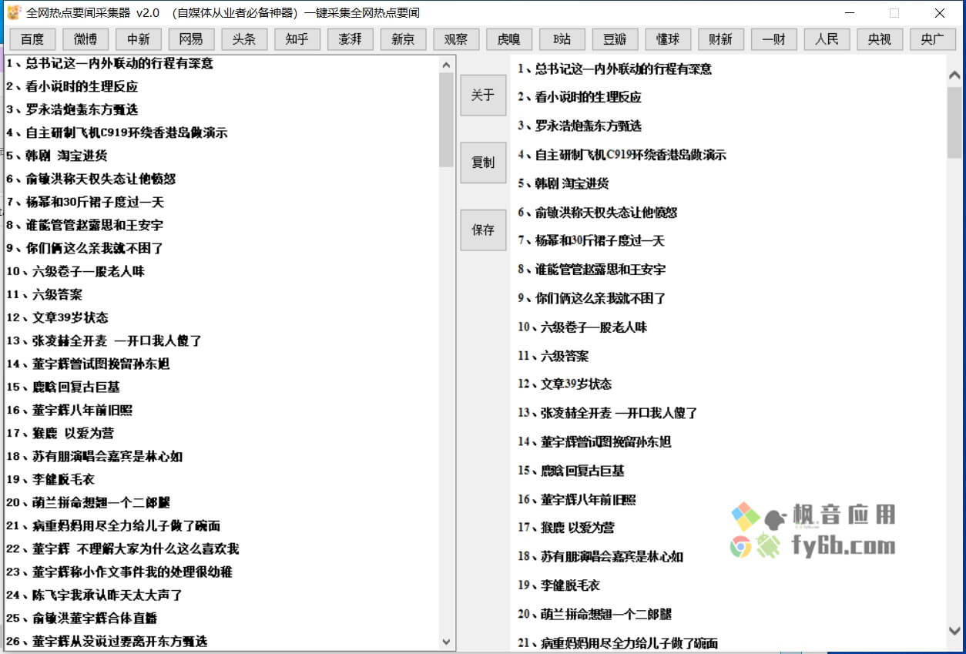This screenshot has height=654, width=966.
Task: Click left list scrollbar up arrow
Action: click(446, 64)
